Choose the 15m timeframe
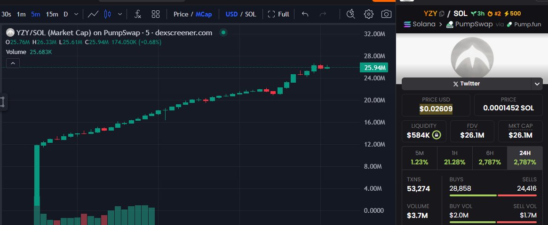Image resolution: width=548 pixels, height=225 pixels. coord(52,14)
